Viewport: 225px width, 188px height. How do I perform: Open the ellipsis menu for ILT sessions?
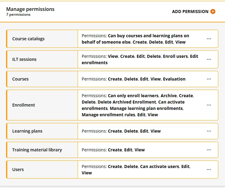click(x=209, y=59)
